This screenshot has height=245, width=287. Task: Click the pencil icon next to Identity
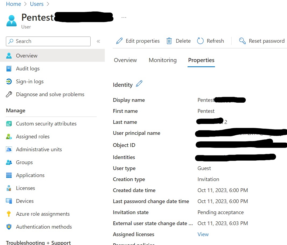(x=139, y=84)
